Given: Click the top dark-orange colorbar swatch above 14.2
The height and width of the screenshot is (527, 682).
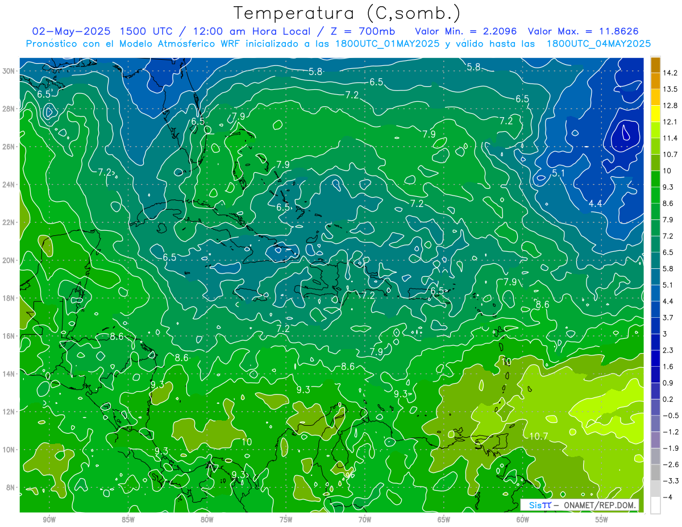Looking at the screenshot, I should click(655, 65).
